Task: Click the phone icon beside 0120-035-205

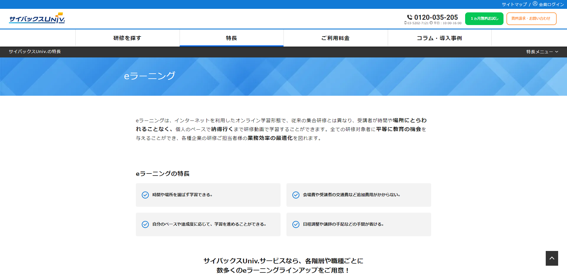Action: coord(410,17)
